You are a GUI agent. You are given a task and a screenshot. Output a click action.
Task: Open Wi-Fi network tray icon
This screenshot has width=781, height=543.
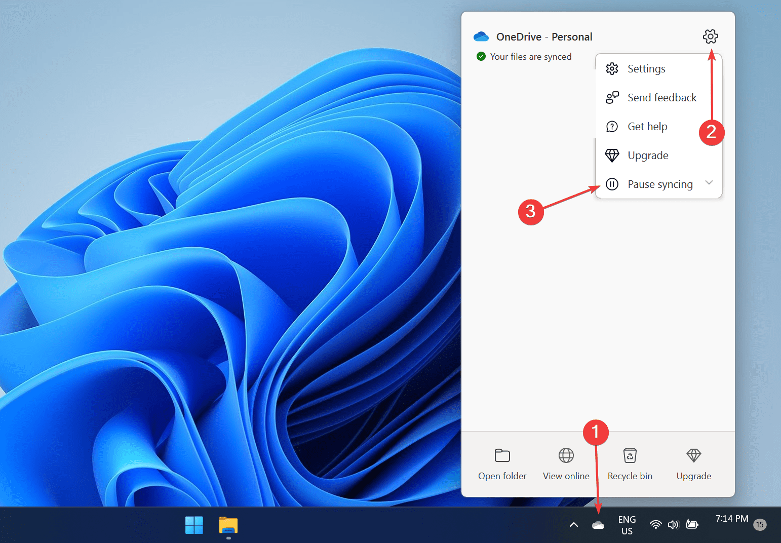[x=656, y=525]
